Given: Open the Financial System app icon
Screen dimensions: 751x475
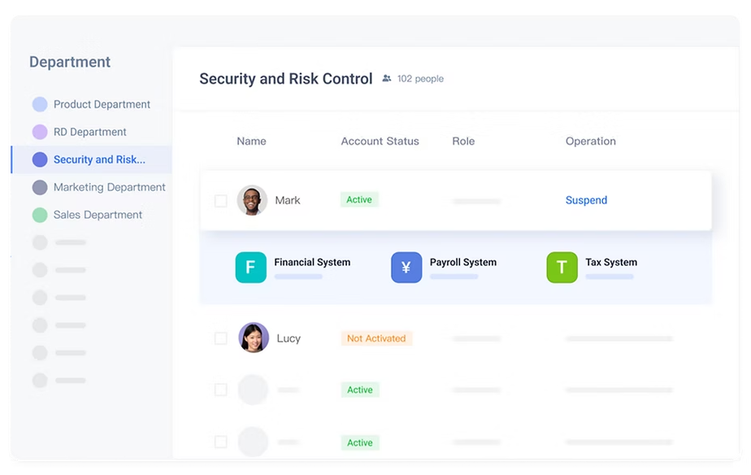Looking at the screenshot, I should pyautogui.click(x=250, y=267).
